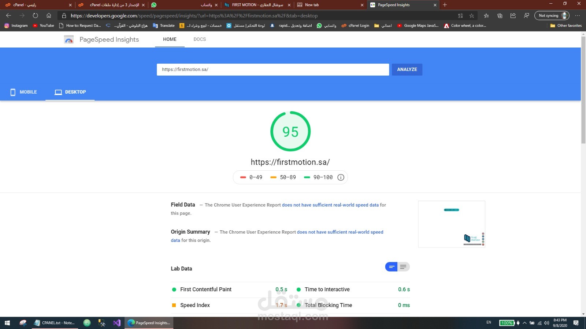
Task: Expand the Other favorites folder
Action: pyautogui.click(x=566, y=26)
